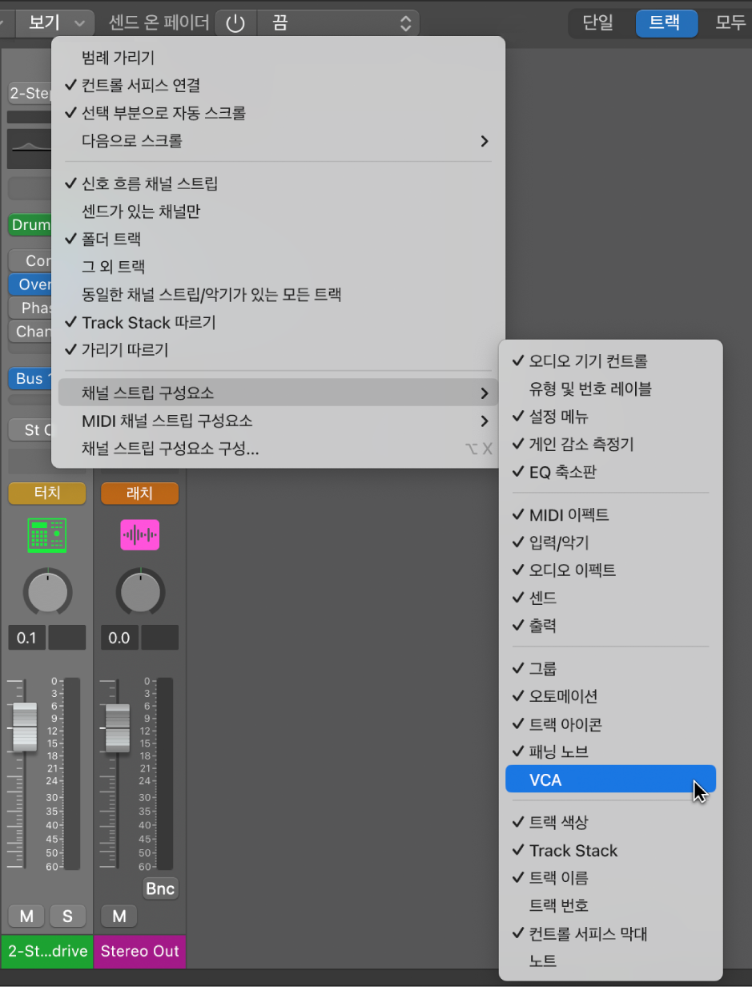The image size is (752, 987).
Task: Select the green drum sequencer instrument icon
Action: pos(46,535)
